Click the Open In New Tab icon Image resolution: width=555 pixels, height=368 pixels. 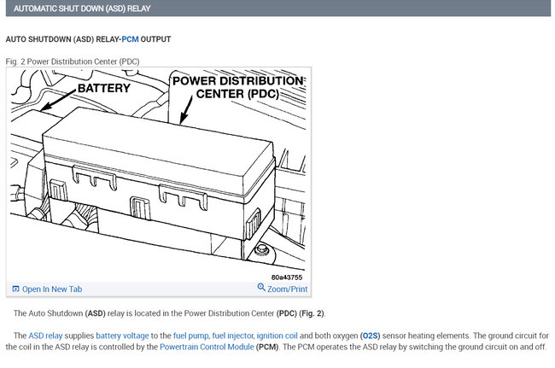point(15,289)
